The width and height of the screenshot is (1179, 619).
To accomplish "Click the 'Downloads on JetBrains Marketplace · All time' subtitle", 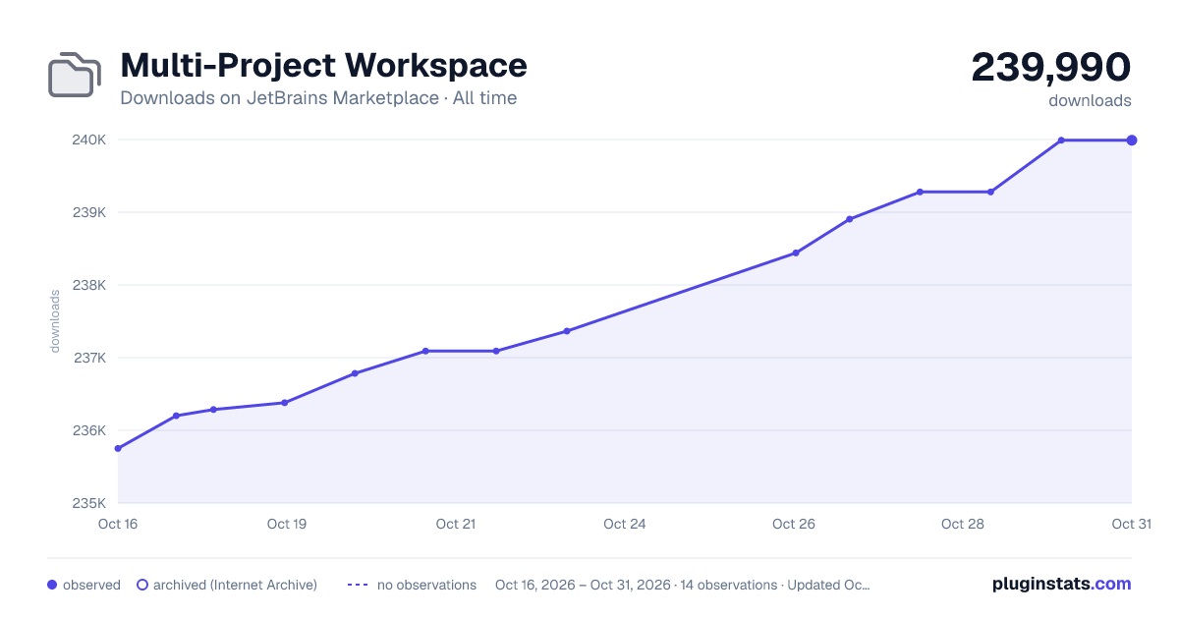I will pos(318,98).
